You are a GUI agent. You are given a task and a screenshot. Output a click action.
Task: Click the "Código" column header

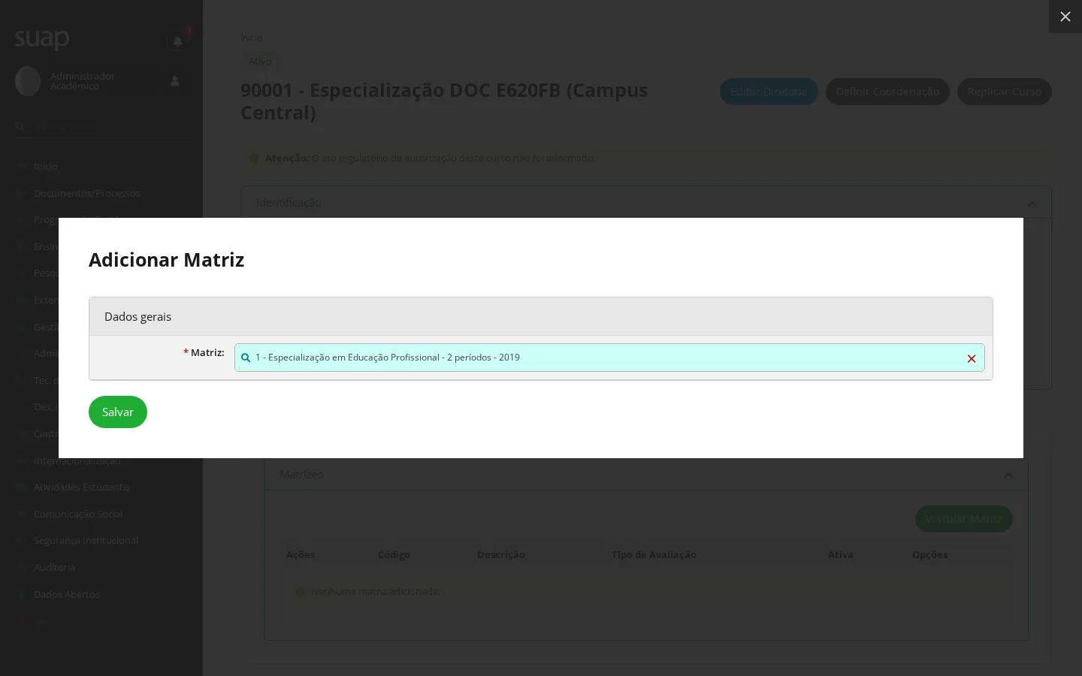(x=394, y=554)
